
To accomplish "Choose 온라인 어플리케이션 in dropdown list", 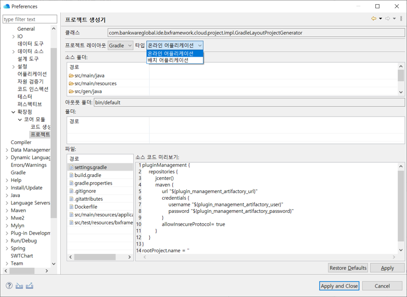I will pos(175,54).
